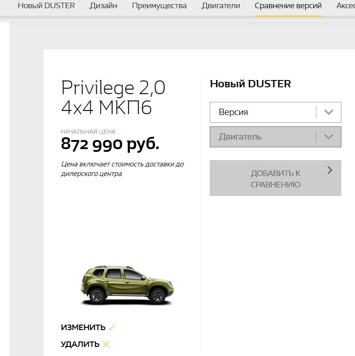Switch to the Дизайн tab
The image size is (355, 356).
[x=104, y=5]
